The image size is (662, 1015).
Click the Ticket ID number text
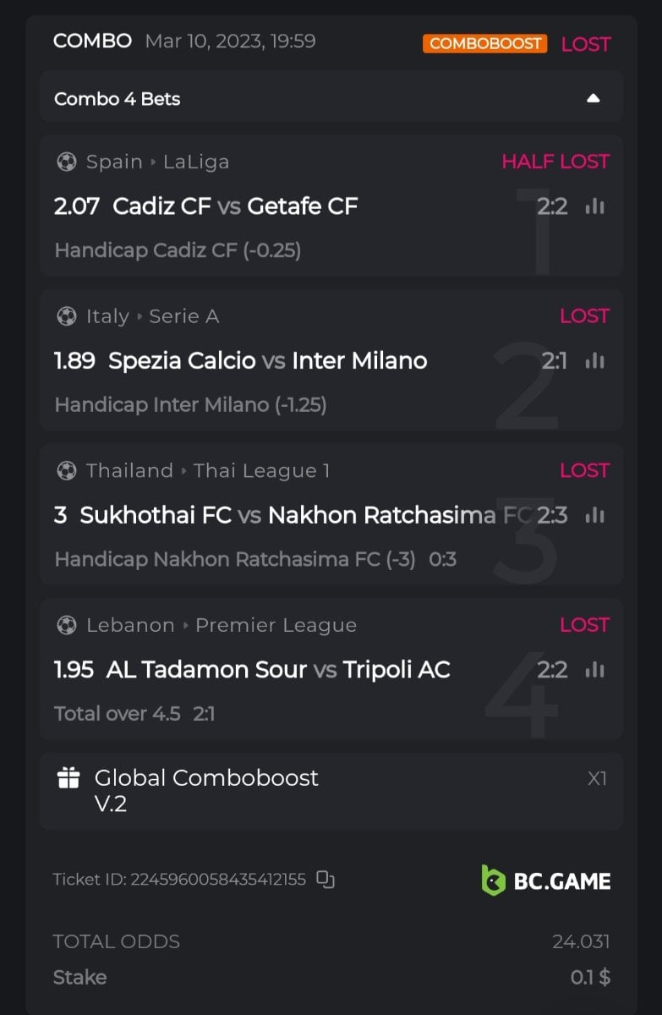click(x=179, y=880)
